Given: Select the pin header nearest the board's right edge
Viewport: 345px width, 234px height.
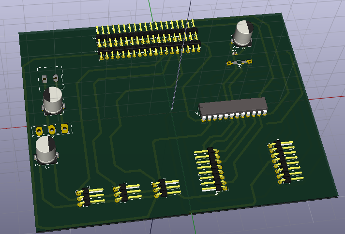Looking at the screenshot, I should pos(282,161).
